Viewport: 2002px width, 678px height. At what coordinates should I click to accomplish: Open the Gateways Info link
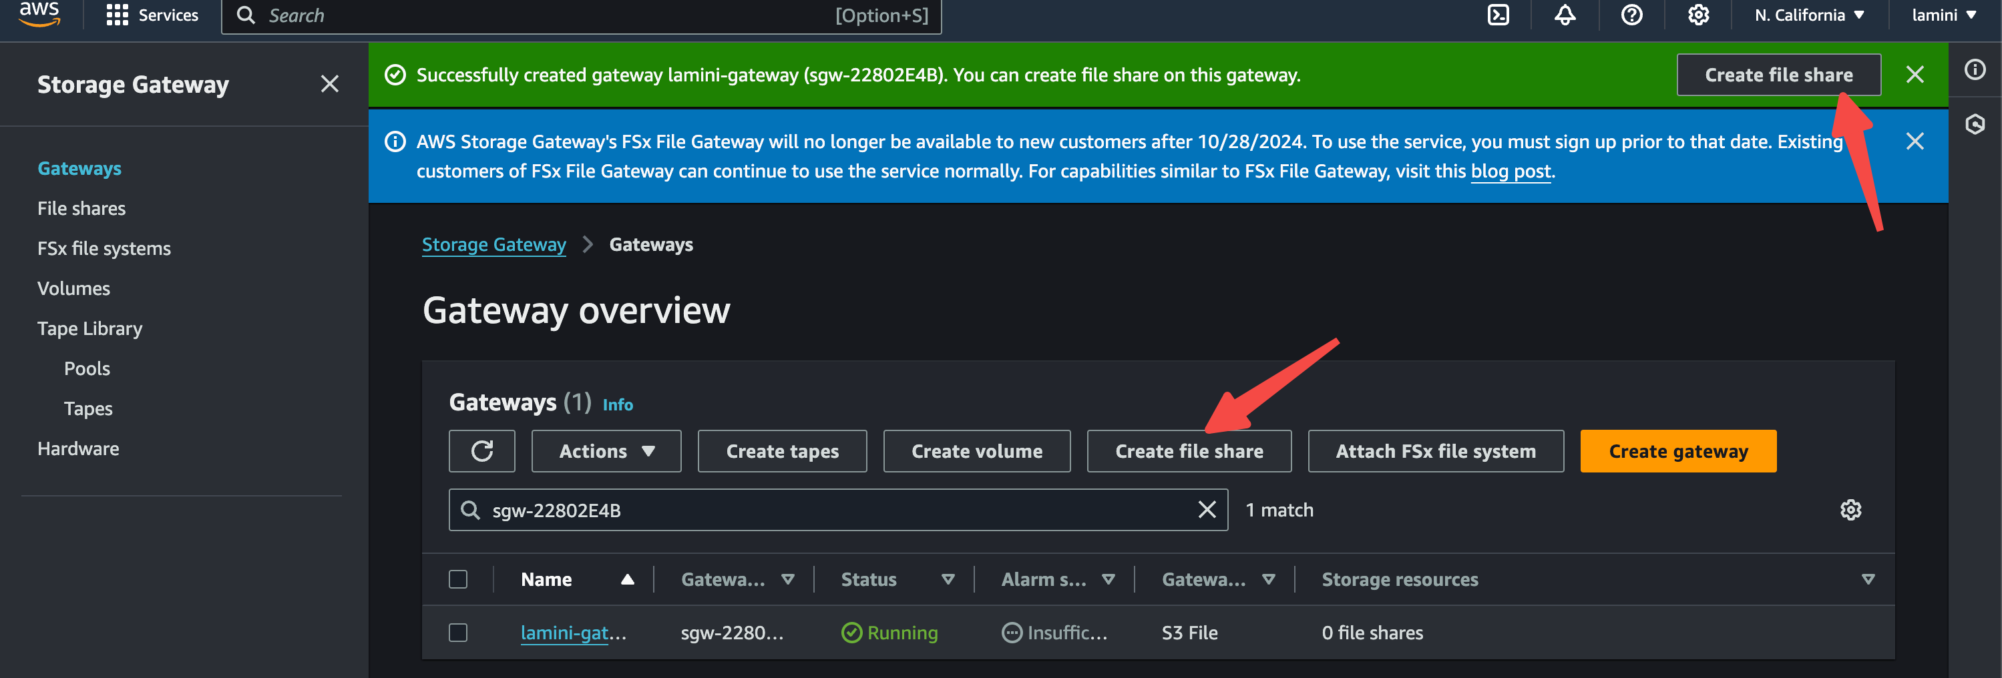point(618,404)
